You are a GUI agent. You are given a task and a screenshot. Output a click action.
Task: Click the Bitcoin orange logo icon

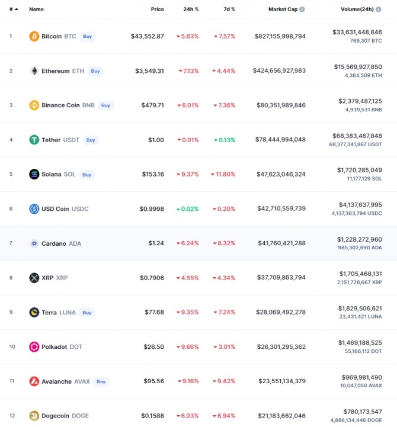click(34, 36)
